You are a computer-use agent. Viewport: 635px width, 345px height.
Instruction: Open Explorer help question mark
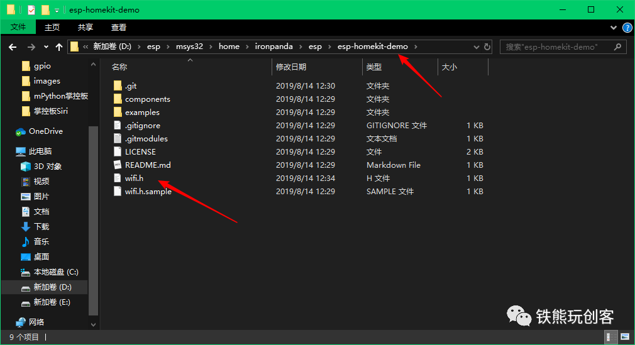pyautogui.click(x=627, y=28)
